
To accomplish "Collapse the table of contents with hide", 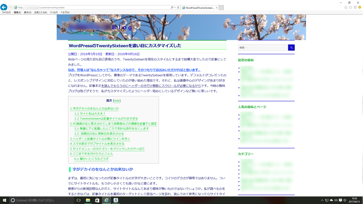I will coord(117,101).
